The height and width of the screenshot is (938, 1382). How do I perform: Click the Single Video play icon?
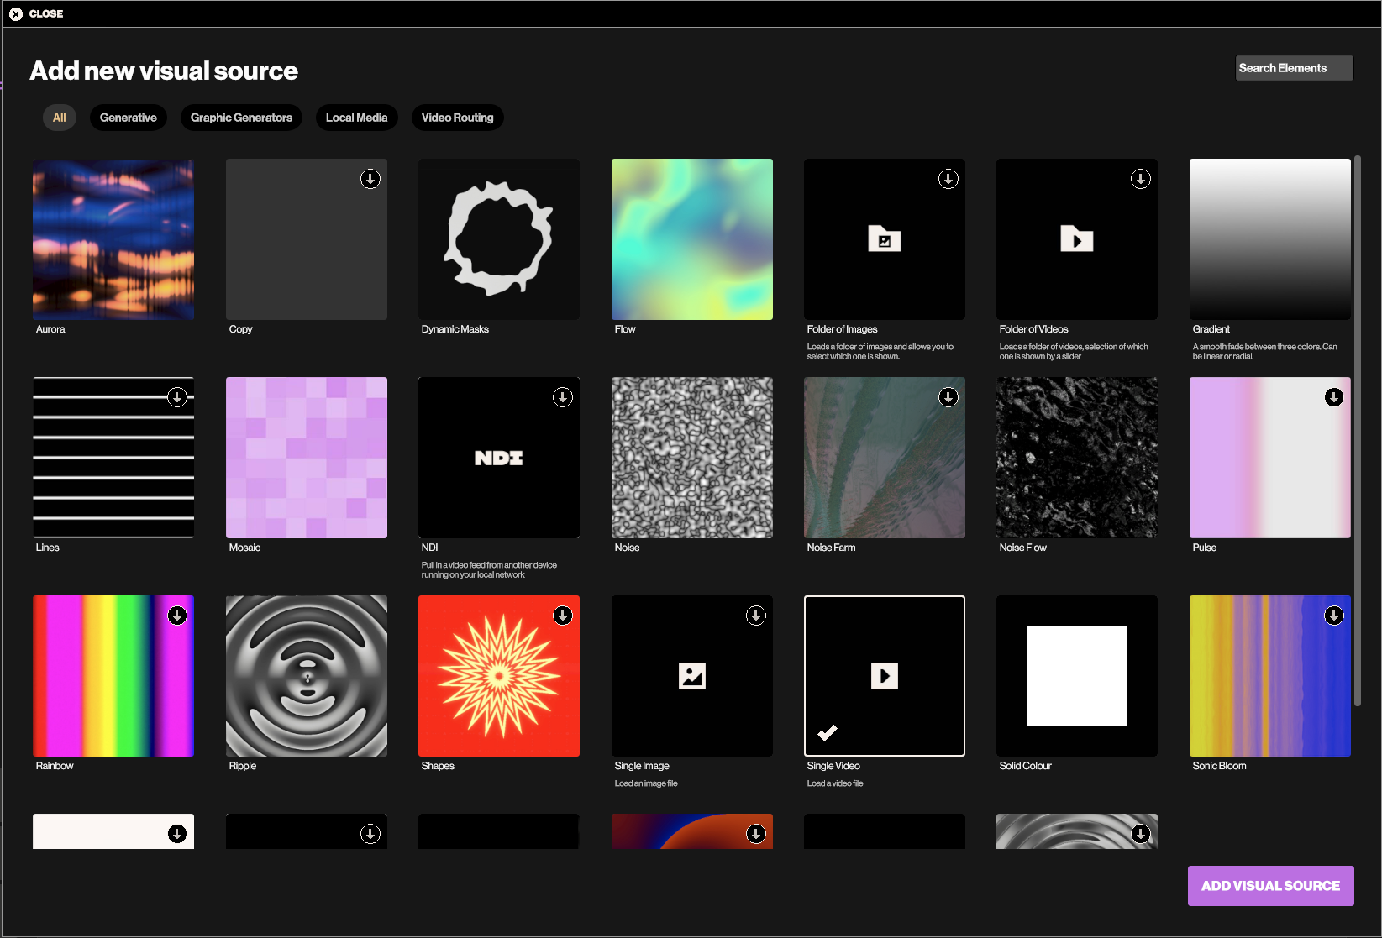pos(885,676)
